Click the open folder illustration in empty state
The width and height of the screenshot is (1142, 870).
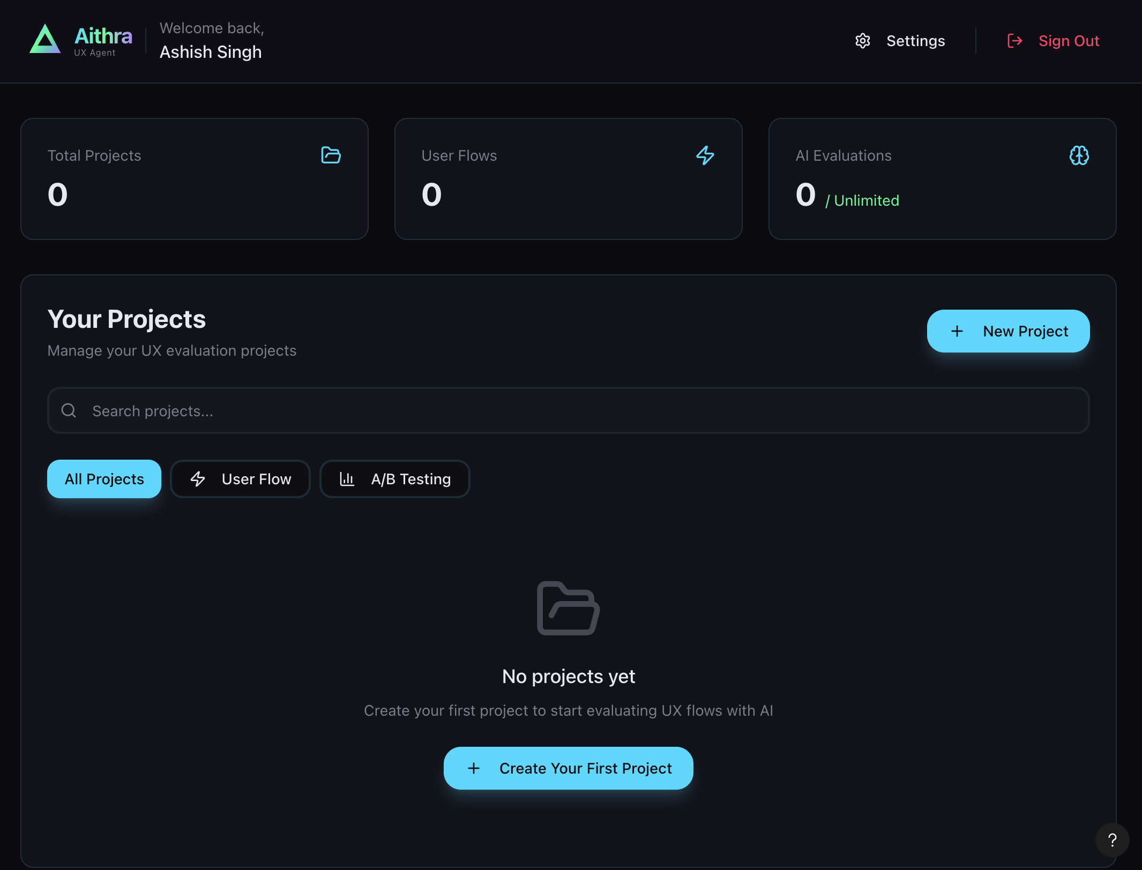[568, 609]
